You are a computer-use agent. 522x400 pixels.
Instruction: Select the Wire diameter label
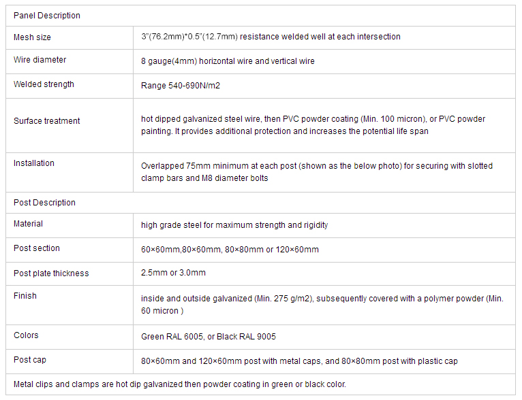point(40,60)
